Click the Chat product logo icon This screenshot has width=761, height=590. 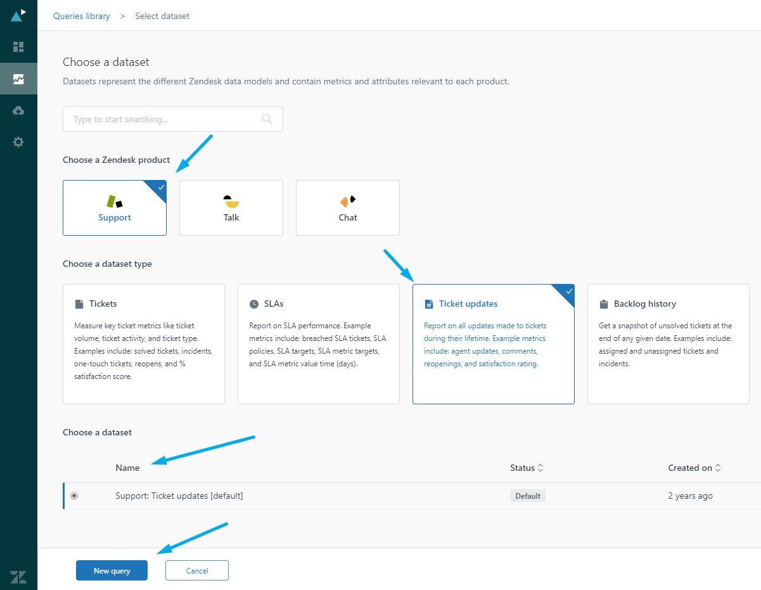point(348,202)
